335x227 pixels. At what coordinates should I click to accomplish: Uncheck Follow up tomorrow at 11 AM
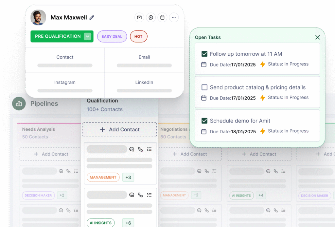point(204,54)
